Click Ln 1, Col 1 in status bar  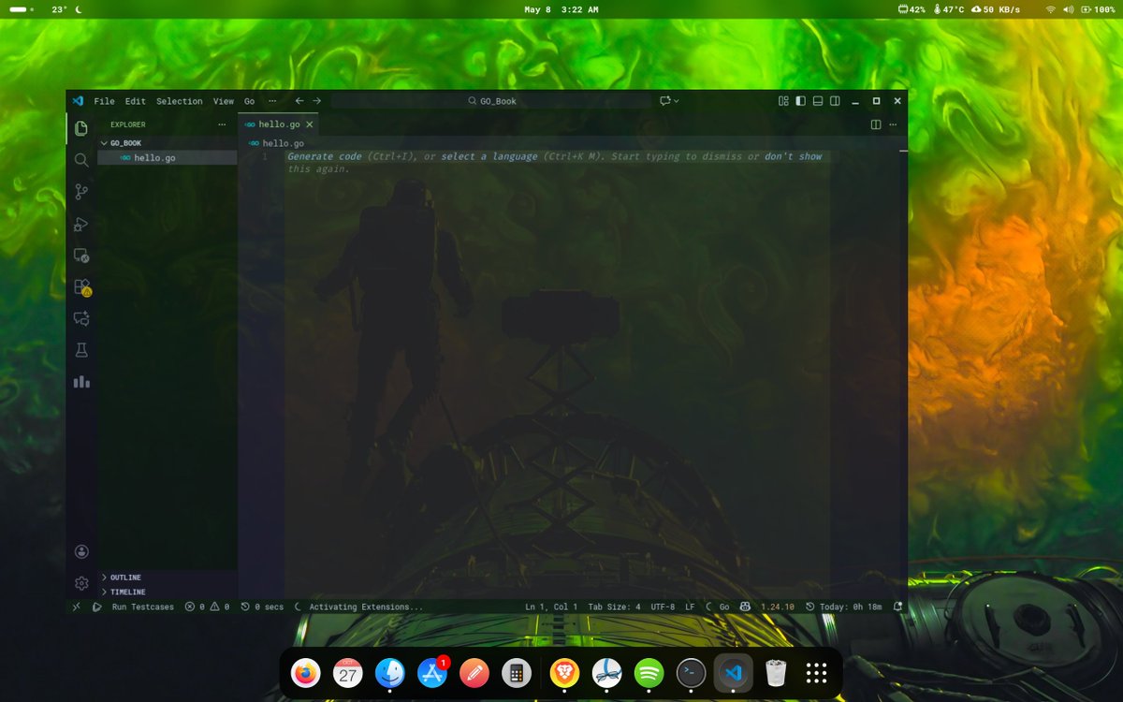[x=551, y=607]
